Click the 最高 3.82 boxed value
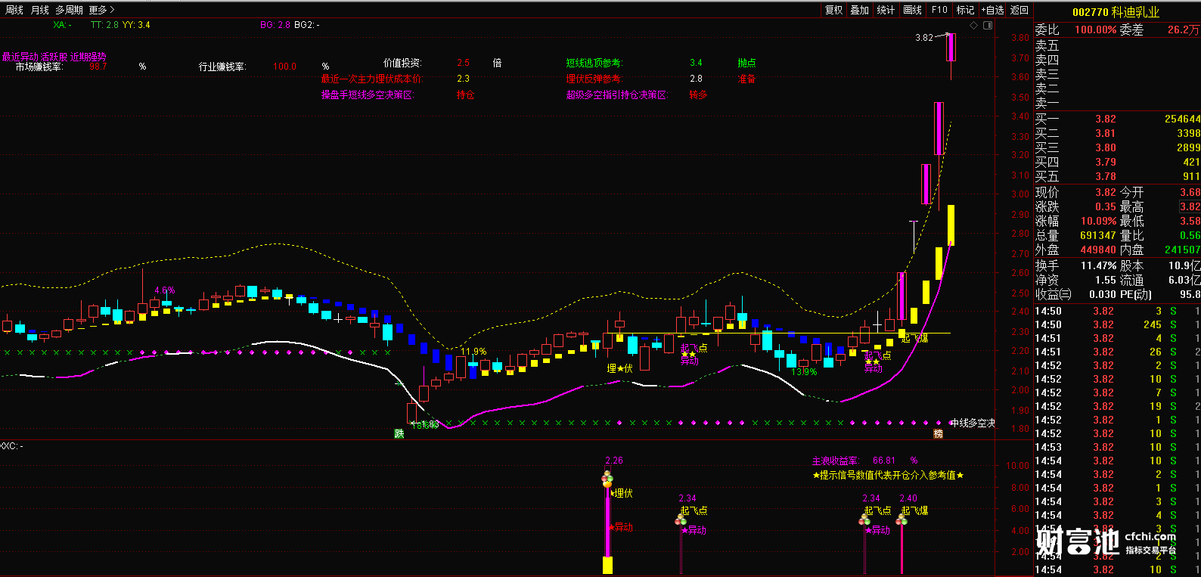The width and height of the screenshot is (1201, 577). pyautogui.click(x=1190, y=206)
